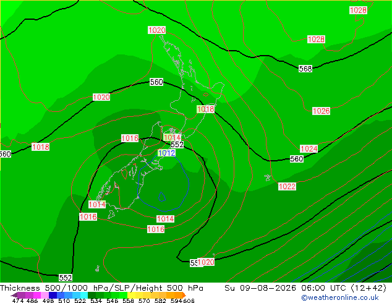Viewport: 392px width, 303px height.
Task: Click the red 1022 isobar label
Action: (x=288, y=186)
